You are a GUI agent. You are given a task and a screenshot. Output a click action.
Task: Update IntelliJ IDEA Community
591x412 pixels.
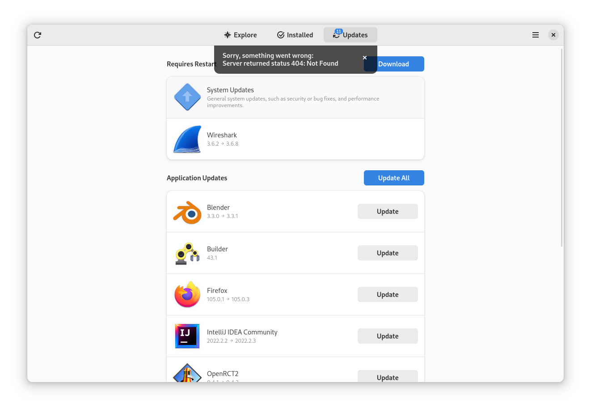[388, 336]
